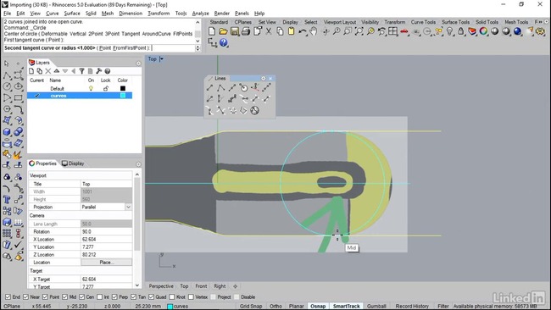Open the color wheel Object properties icon

point(483,31)
